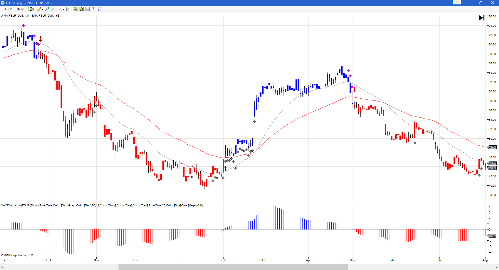Click the red down arrow near October

tap(40, 39)
